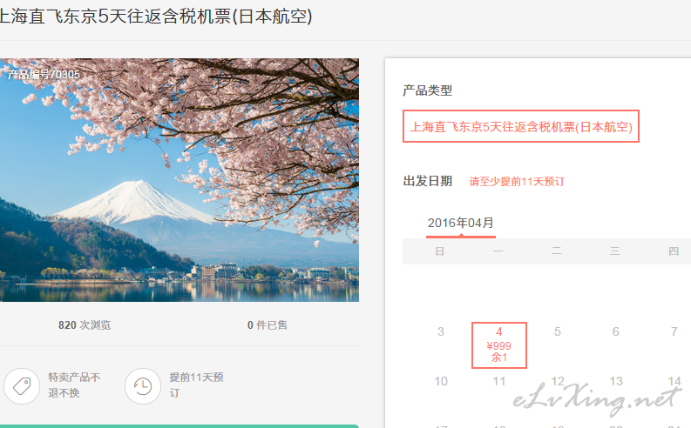The height and width of the screenshot is (428, 691).
Task: Click calendar date 3
Action: click(440, 331)
